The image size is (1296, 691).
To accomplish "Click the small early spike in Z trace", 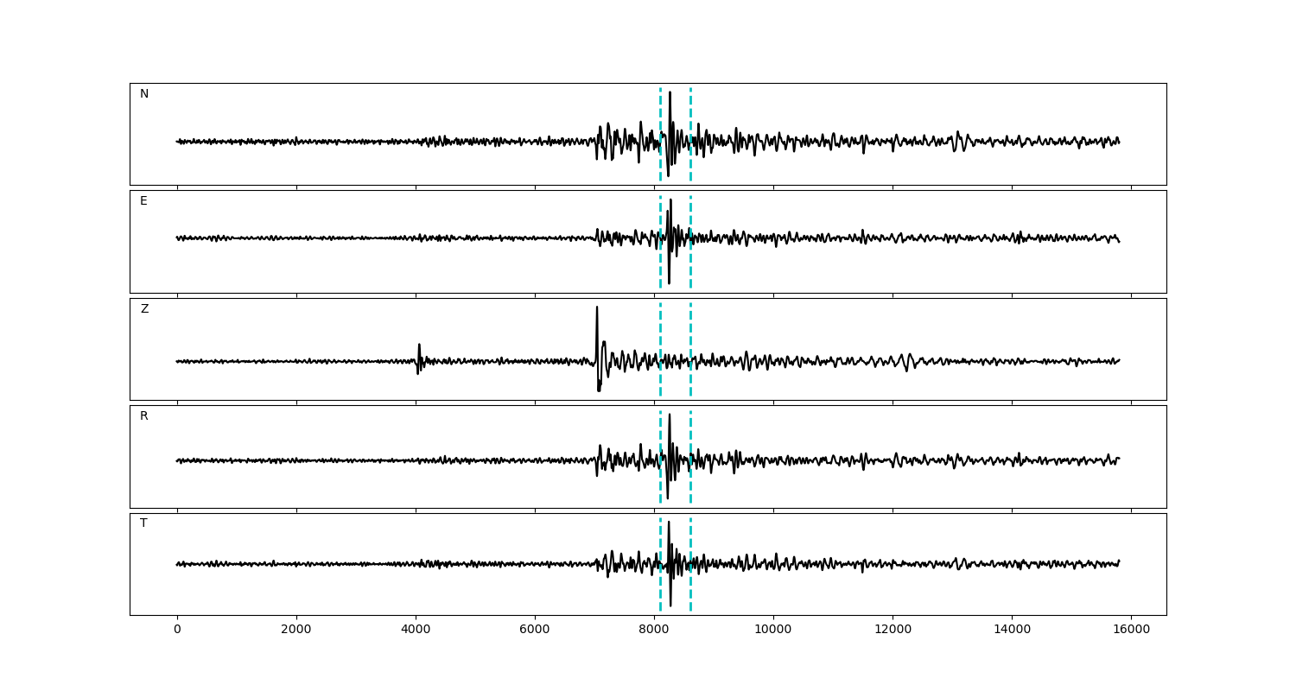I will pyautogui.click(x=419, y=350).
